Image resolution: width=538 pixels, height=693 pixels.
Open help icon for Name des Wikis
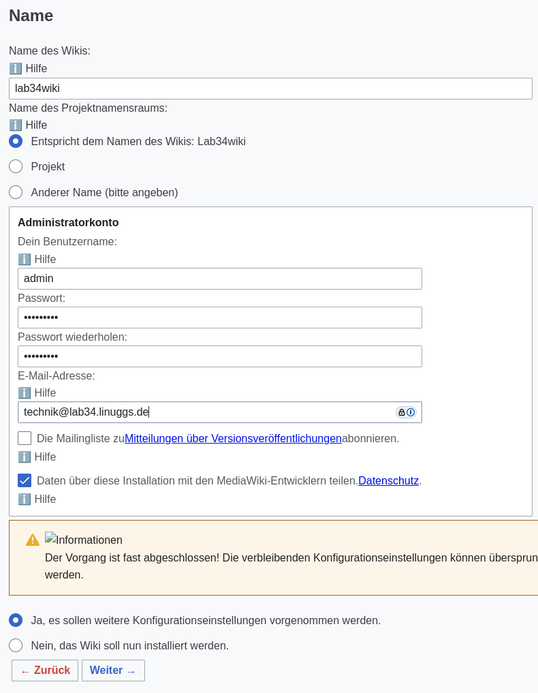16,69
